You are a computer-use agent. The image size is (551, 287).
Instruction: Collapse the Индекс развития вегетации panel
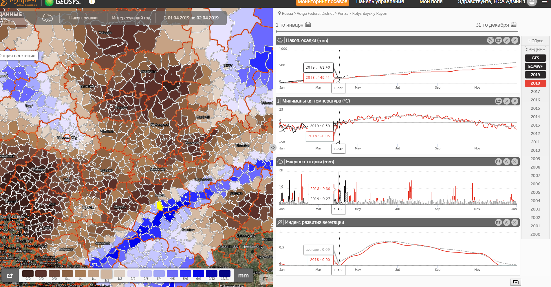click(x=506, y=222)
